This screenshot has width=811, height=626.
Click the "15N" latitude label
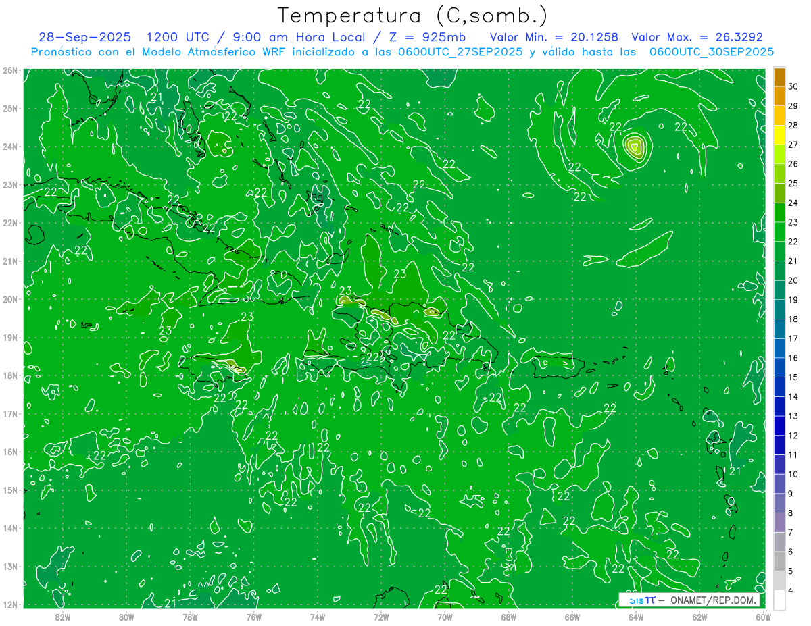[x=10, y=490]
